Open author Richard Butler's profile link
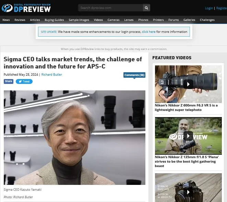Screen dimensions: 227x202 [52, 74]
